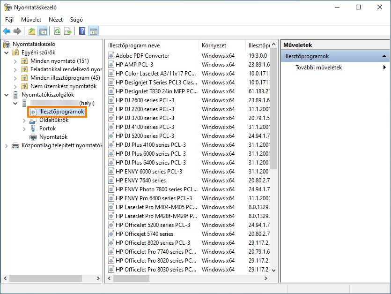Click the Nyomtatáskezelő root node icon
The height and width of the screenshot is (294, 391).
pyautogui.click(x=7, y=43)
